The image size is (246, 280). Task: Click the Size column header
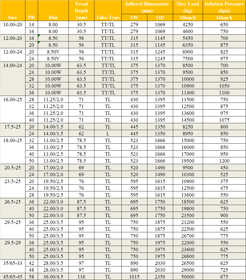(13, 18)
